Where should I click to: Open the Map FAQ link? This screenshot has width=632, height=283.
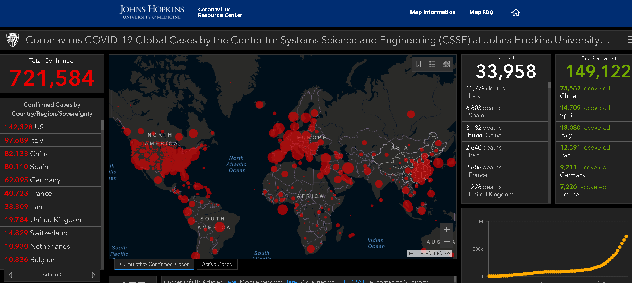[x=481, y=12]
